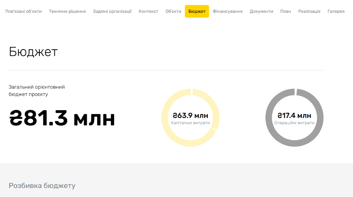Viewport: 353px width, 197px height.
Task: Open the Документи tab
Action: (261, 11)
